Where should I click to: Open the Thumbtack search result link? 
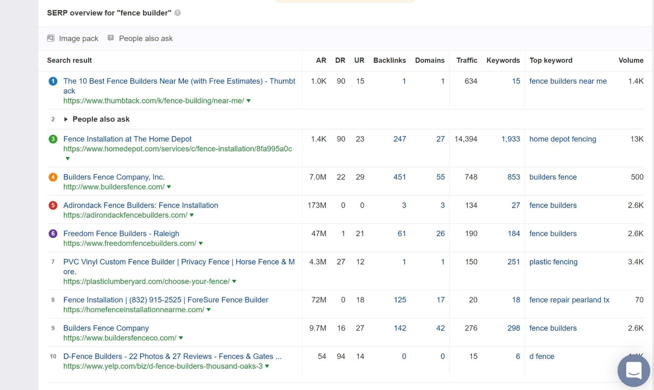(179, 86)
